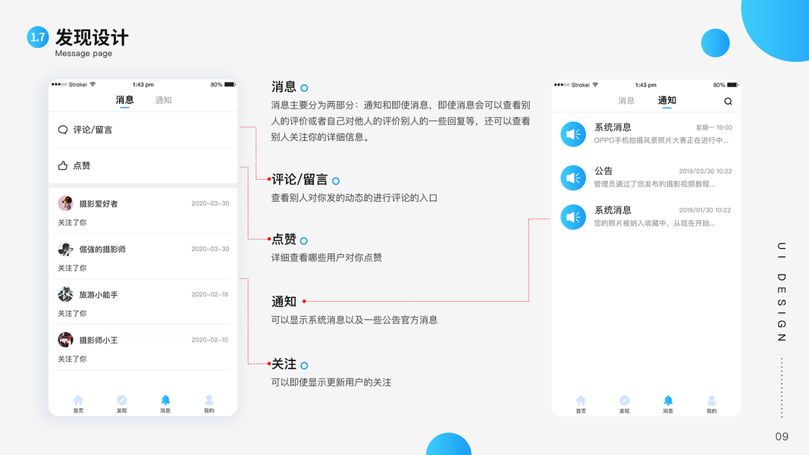Open user name 摄影师小王
The width and height of the screenshot is (809, 455).
click(x=99, y=340)
